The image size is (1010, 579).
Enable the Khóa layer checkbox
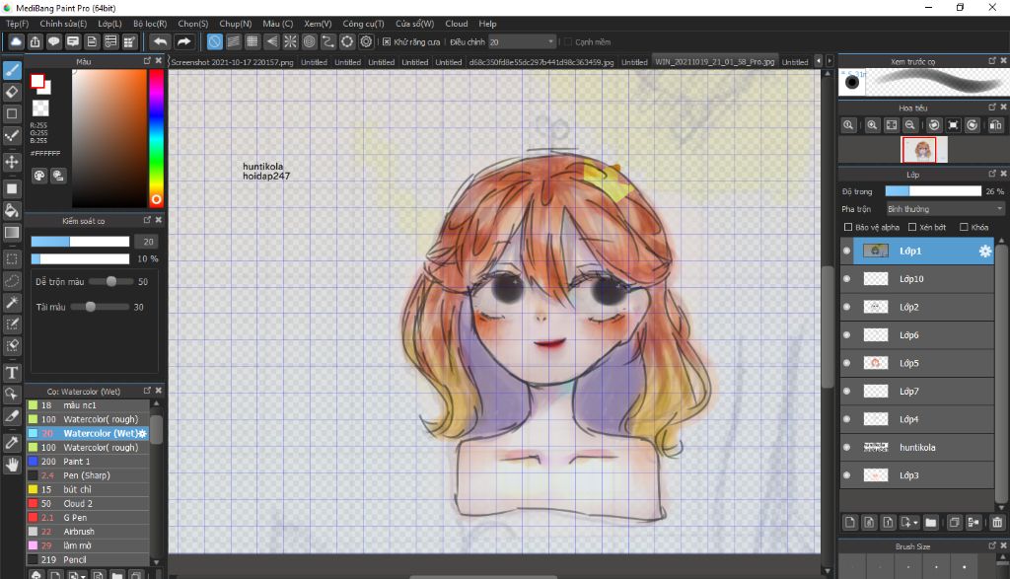pos(964,227)
